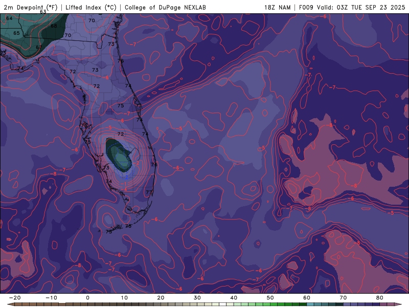Click the 80 tick label on the colorbar
409x307 pixels.
(380, 298)
